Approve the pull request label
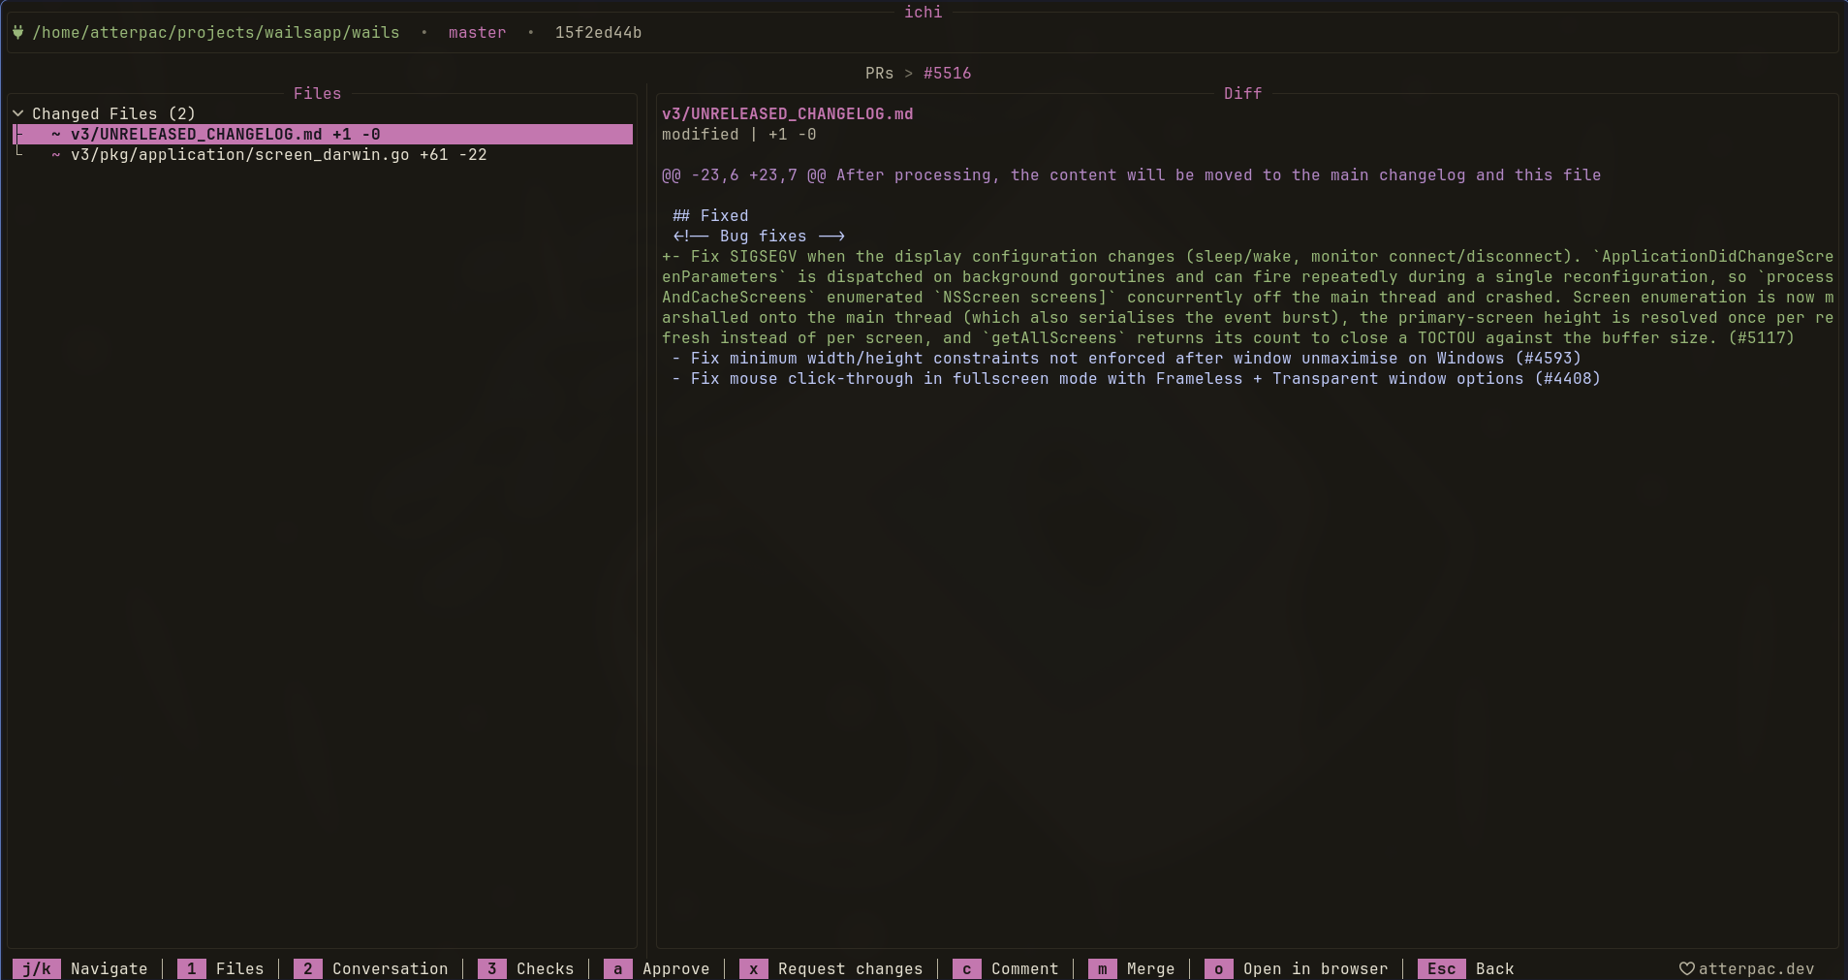Image resolution: width=1848 pixels, height=980 pixels. (675, 968)
